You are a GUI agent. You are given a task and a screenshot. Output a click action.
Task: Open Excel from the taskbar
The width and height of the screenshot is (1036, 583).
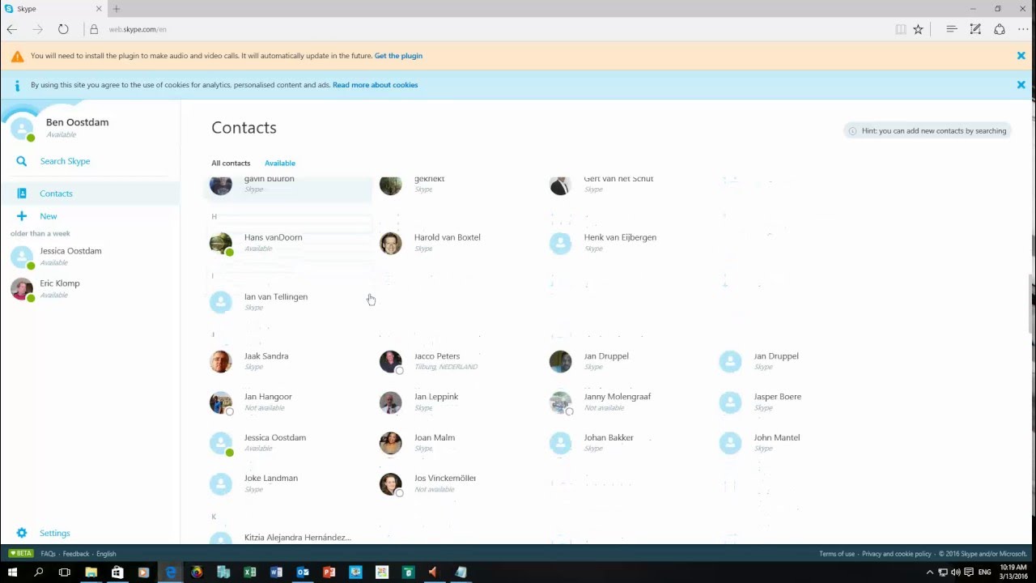250,572
